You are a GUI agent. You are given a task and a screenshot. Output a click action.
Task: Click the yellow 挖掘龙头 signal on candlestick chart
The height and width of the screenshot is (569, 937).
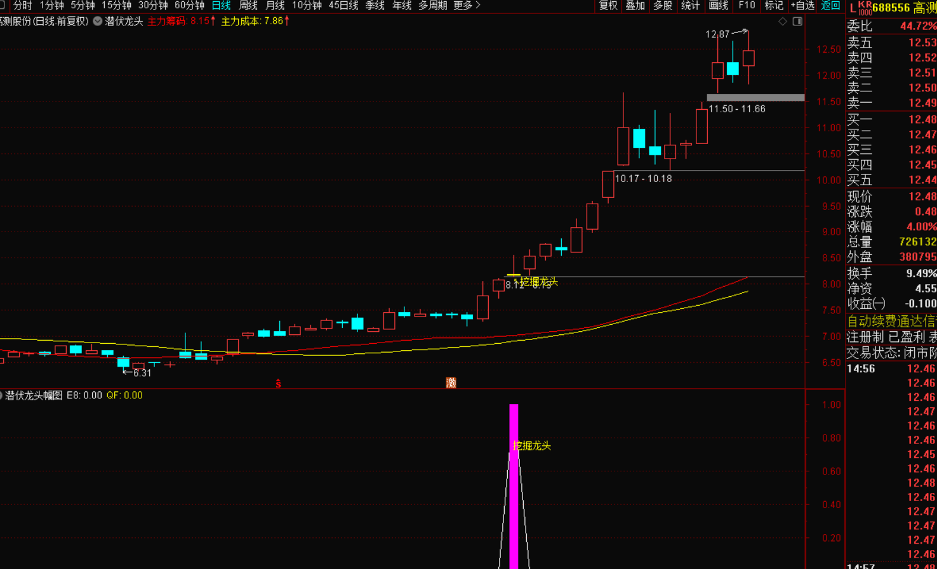(538, 281)
